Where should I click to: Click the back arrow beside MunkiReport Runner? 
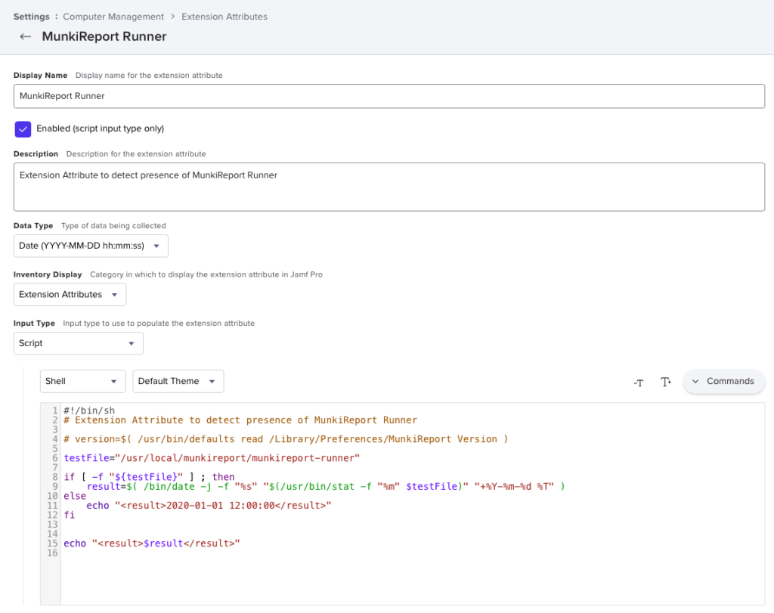pyautogui.click(x=26, y=36)
